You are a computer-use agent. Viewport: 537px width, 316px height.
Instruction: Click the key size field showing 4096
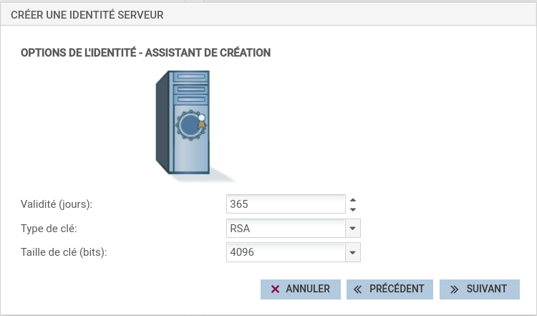[285, 253]
